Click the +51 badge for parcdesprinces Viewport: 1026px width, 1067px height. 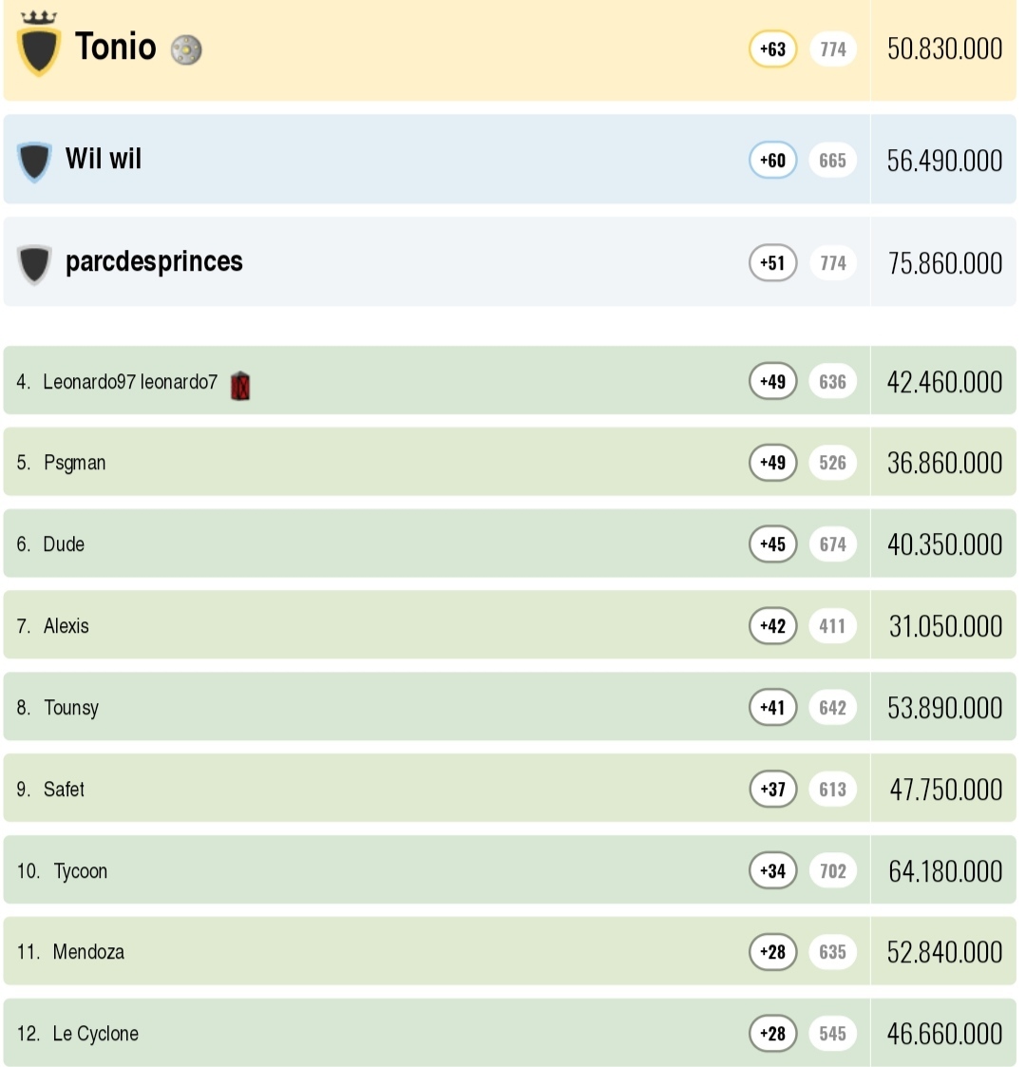coord(772,263)
